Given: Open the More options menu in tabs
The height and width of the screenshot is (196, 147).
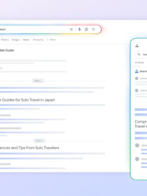Looking at the screenshot, I should 51,40.
